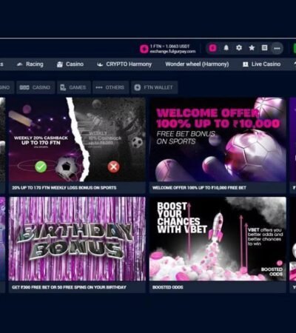Filter promotions by GAMES tab

(74, 87)
